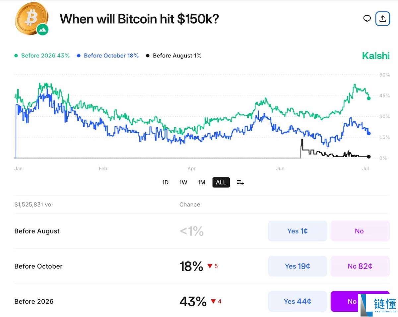
Task: Select the ALL time range
Action: [x=221, y=182]
